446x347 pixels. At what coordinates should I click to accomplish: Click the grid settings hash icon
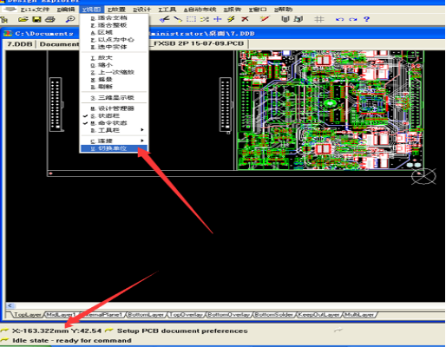[x=319, y=19]
